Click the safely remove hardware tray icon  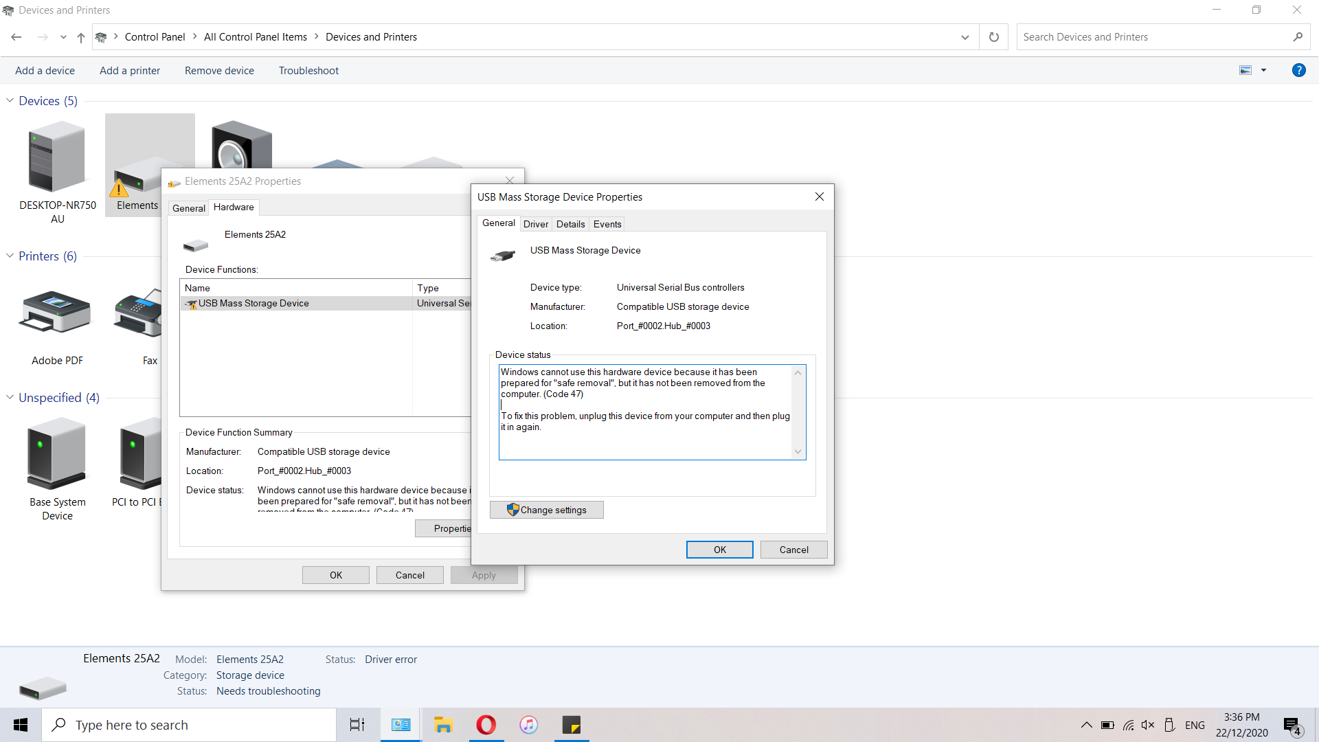1169,725
